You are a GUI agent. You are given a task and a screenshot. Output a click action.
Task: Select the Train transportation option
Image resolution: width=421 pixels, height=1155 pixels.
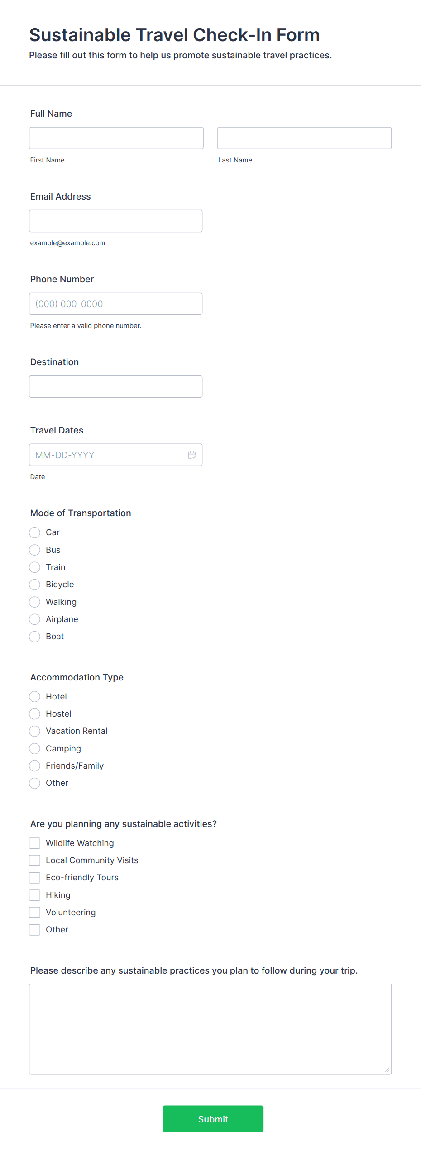click(35, 567)
